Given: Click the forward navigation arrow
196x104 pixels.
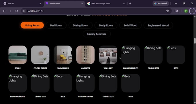Looking at the screenshot, I should [10, 11].
